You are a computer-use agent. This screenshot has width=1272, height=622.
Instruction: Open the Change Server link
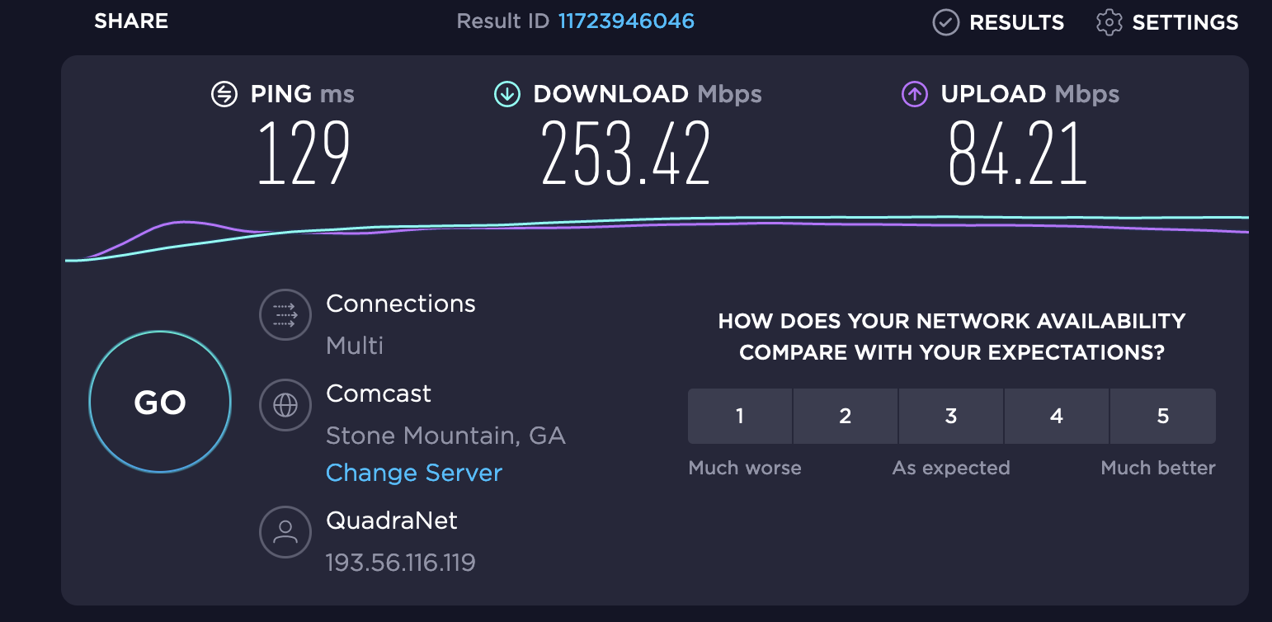414,473
